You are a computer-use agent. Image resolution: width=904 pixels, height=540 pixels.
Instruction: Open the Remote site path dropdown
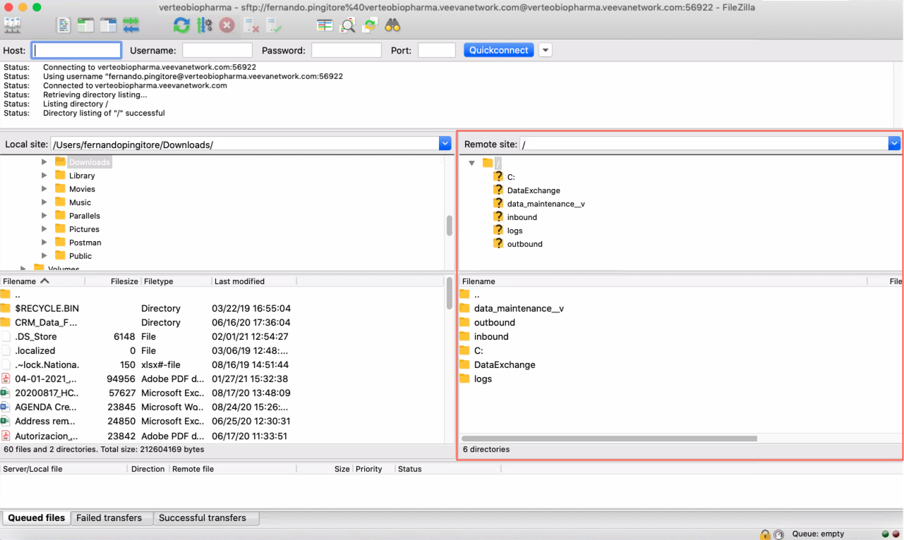click(895, 144)
